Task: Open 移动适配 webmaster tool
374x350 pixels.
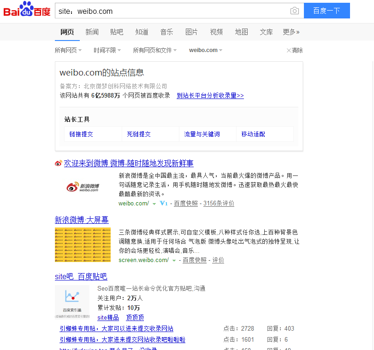Action: (253, 134)
